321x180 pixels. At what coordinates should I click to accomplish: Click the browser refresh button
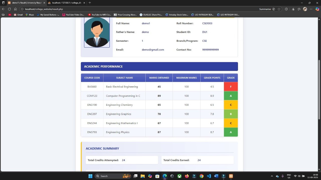(9, 9)
